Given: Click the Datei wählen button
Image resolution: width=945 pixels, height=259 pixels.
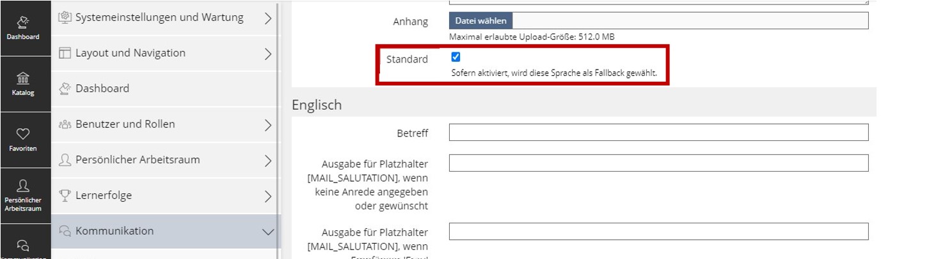Looking at the screenshot, I should pos(480,21).
